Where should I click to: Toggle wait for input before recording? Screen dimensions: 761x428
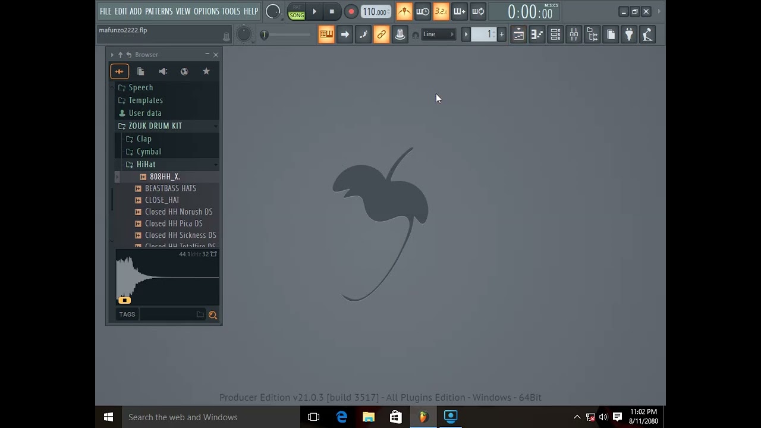point(423,11)
